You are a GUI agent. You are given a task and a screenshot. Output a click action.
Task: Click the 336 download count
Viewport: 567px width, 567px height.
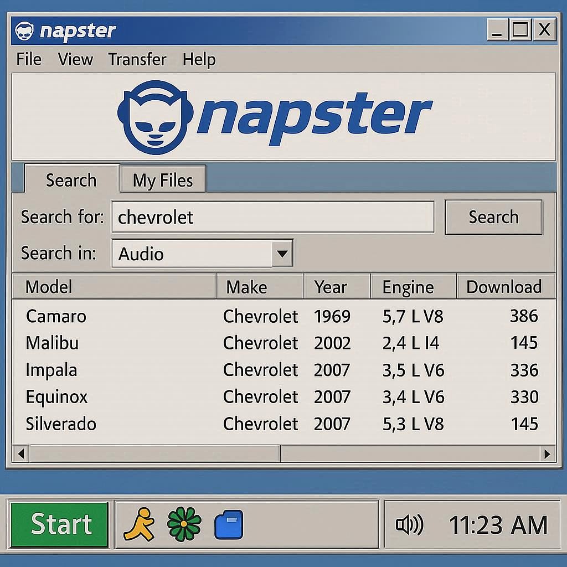(524, 370)
